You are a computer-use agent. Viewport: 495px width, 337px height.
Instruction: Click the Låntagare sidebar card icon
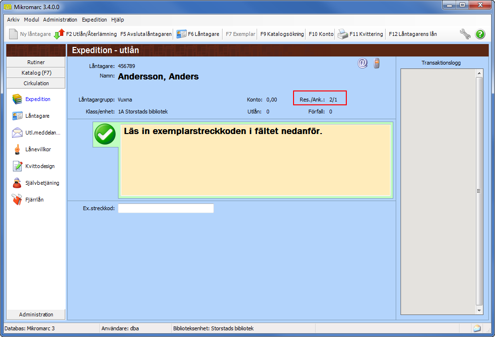point(17,116)
